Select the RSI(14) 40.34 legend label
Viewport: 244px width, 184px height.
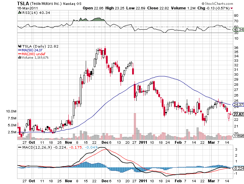point(36,13)
